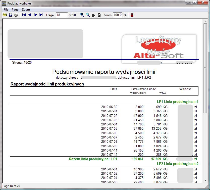
Task: Go to first page of report
Action: 24,15
